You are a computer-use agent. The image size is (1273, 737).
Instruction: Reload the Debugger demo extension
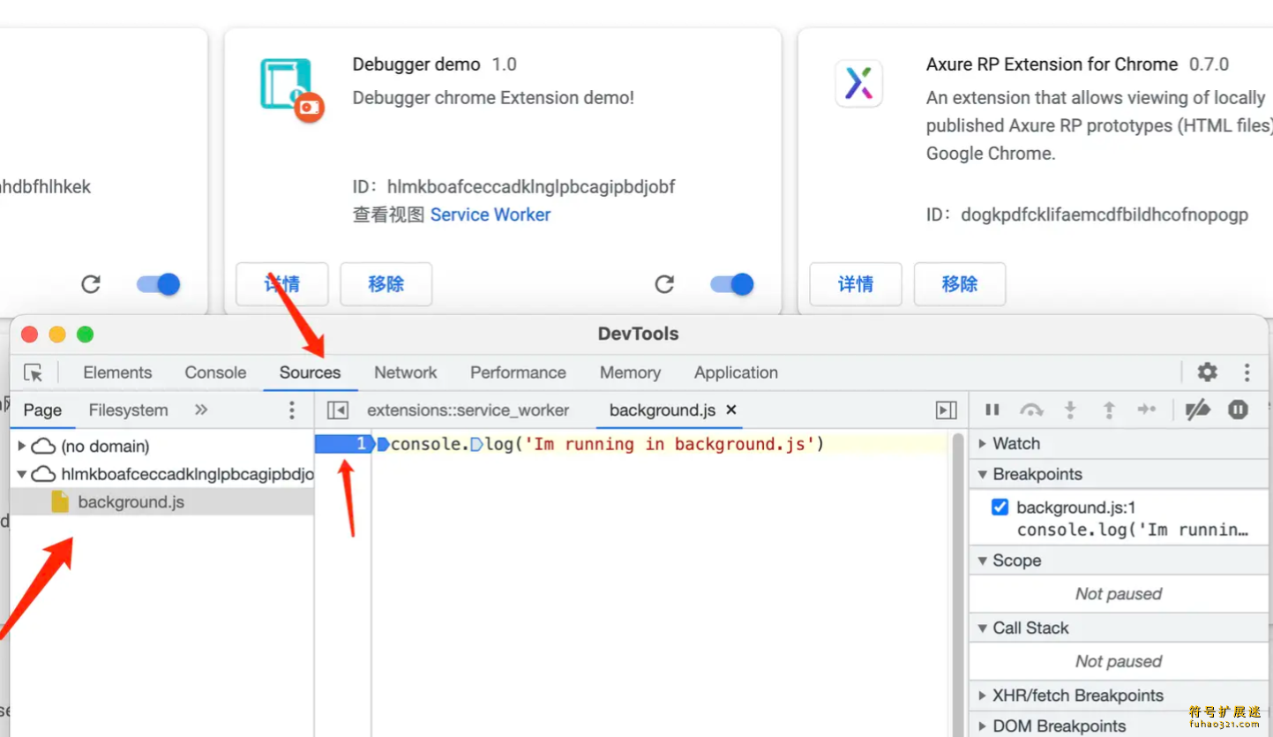click(664, 284)
